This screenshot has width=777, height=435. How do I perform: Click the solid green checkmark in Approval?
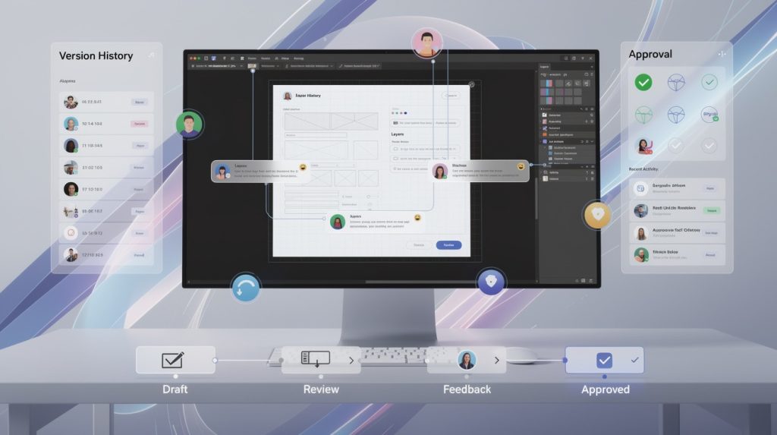tap(643, 82)
